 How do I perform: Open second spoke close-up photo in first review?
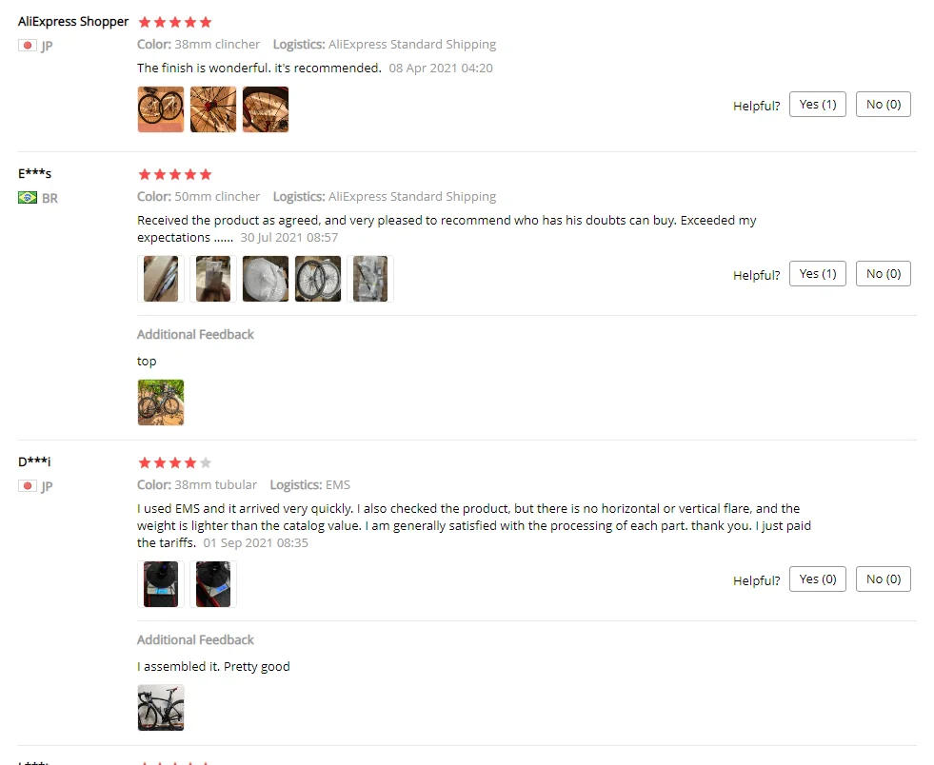pyautogui.click(x=213, y=108)
